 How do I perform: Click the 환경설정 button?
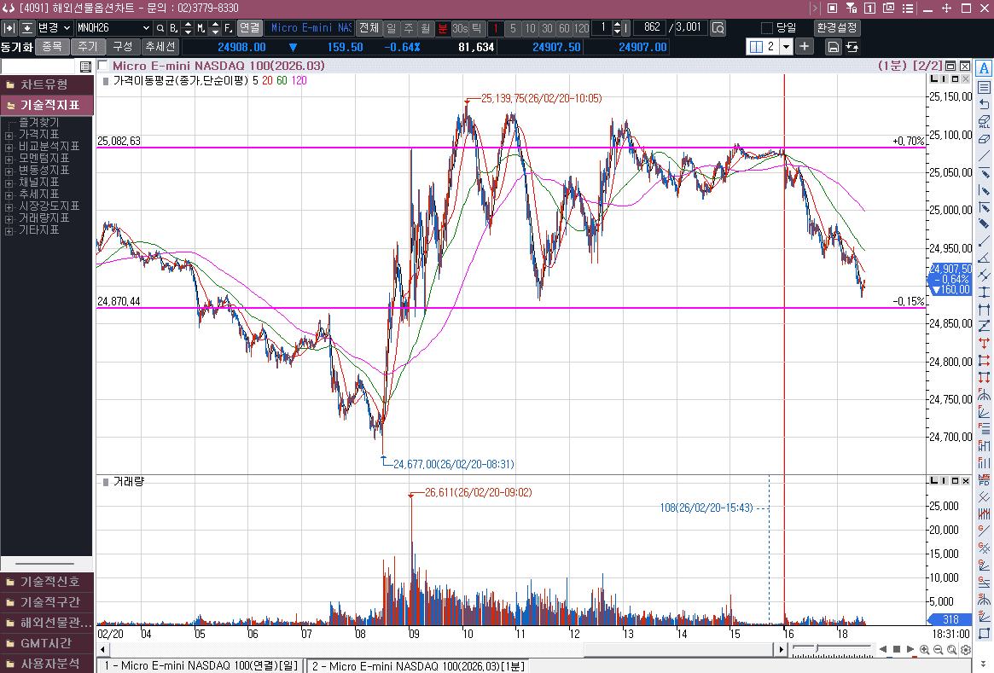[x=836, y=28]
